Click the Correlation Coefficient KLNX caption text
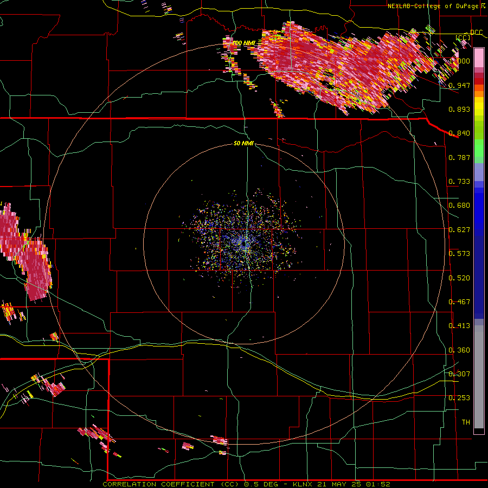Image resolution: width=488 pixels, height=488 pixels. point(246,484)
